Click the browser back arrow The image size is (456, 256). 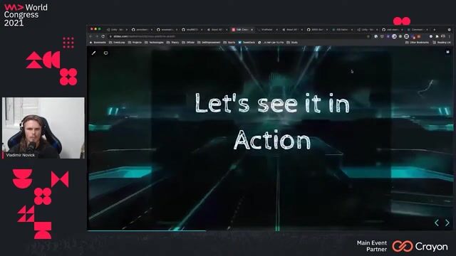(90, 36)
